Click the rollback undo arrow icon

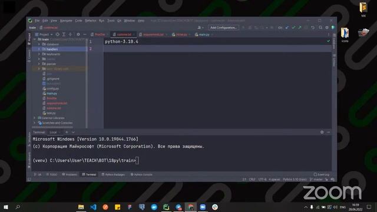[x=313, y=28]
